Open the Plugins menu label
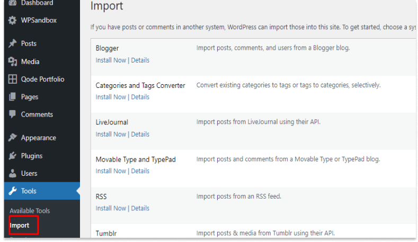This screenshot has height=242, width=418. pyautogui.click(x=32, y=156)
